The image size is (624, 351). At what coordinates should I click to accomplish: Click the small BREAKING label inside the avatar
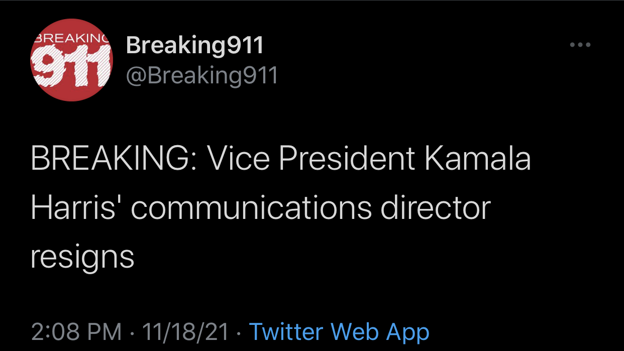pos(71,37)
